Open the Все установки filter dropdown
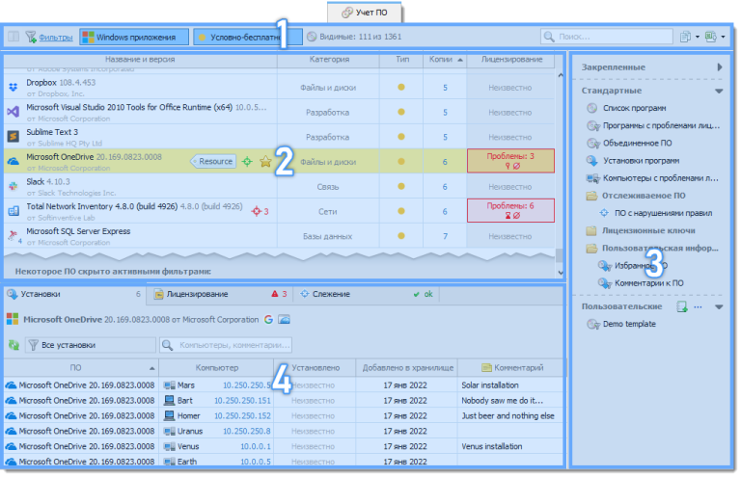Image resolution: width=741 pixels, height=477 pixels. pyautogui.click(x=90, y=345)
